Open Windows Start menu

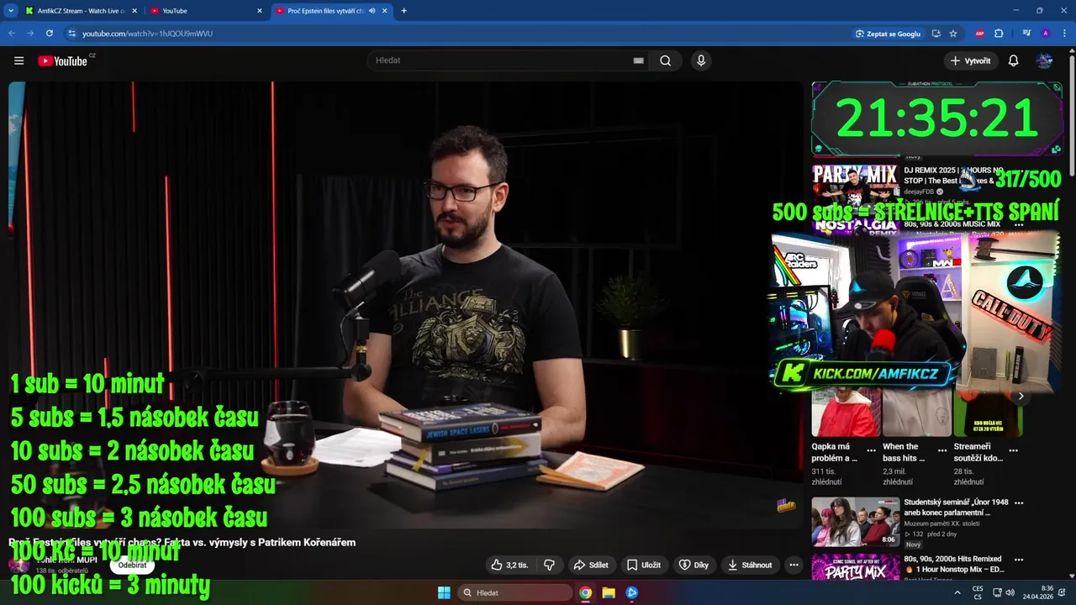pos(444,592)
